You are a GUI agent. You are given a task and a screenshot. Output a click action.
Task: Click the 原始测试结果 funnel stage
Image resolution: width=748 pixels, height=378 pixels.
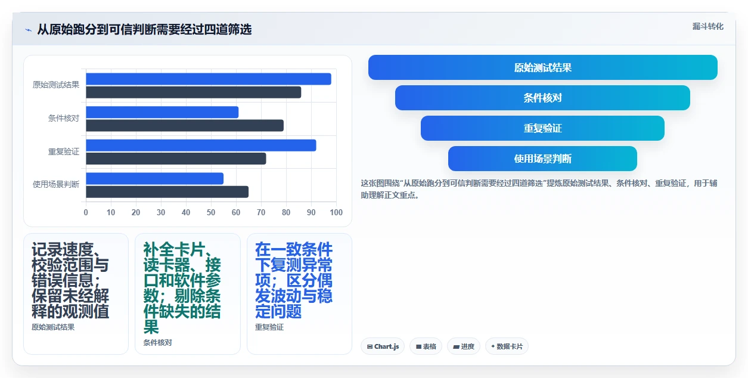(x=543, y=67)
